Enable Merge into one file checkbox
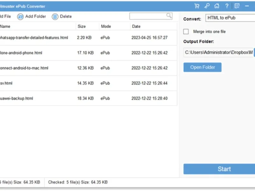This screenshot has width=255, height=191. [x=186, y=32]
